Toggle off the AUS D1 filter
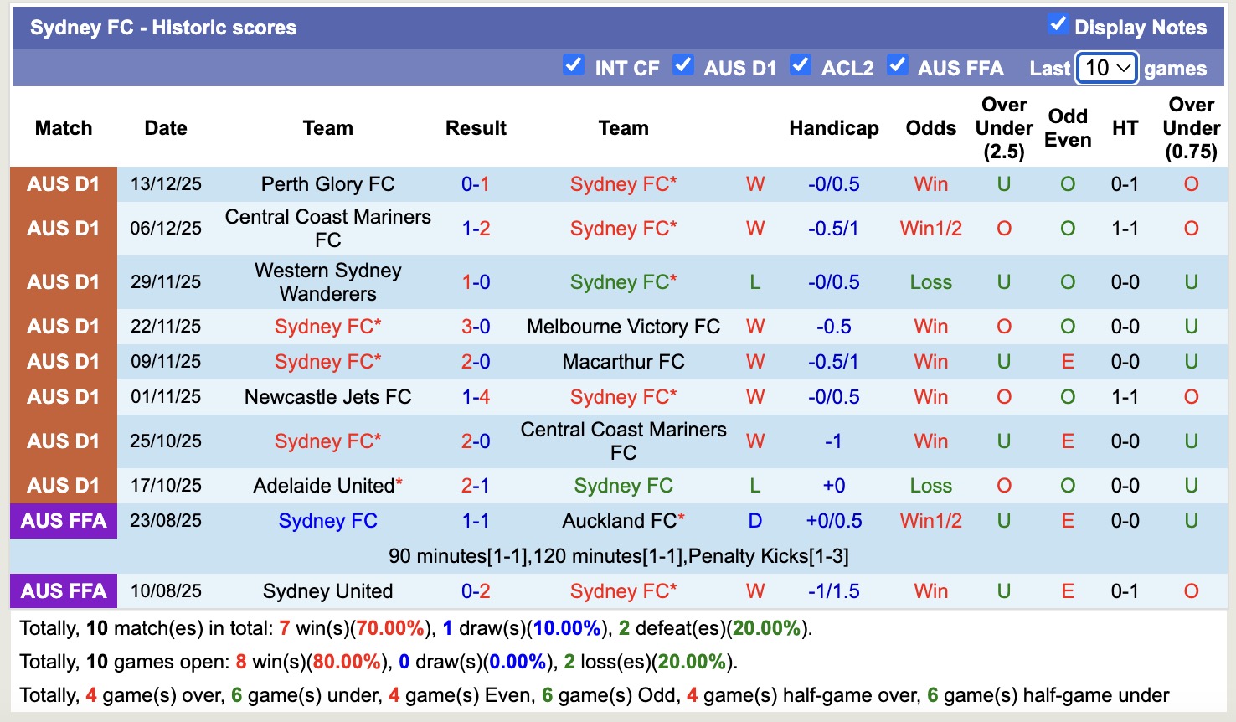Viewport: 1236px width, 722px height. [x=683, y=66]
